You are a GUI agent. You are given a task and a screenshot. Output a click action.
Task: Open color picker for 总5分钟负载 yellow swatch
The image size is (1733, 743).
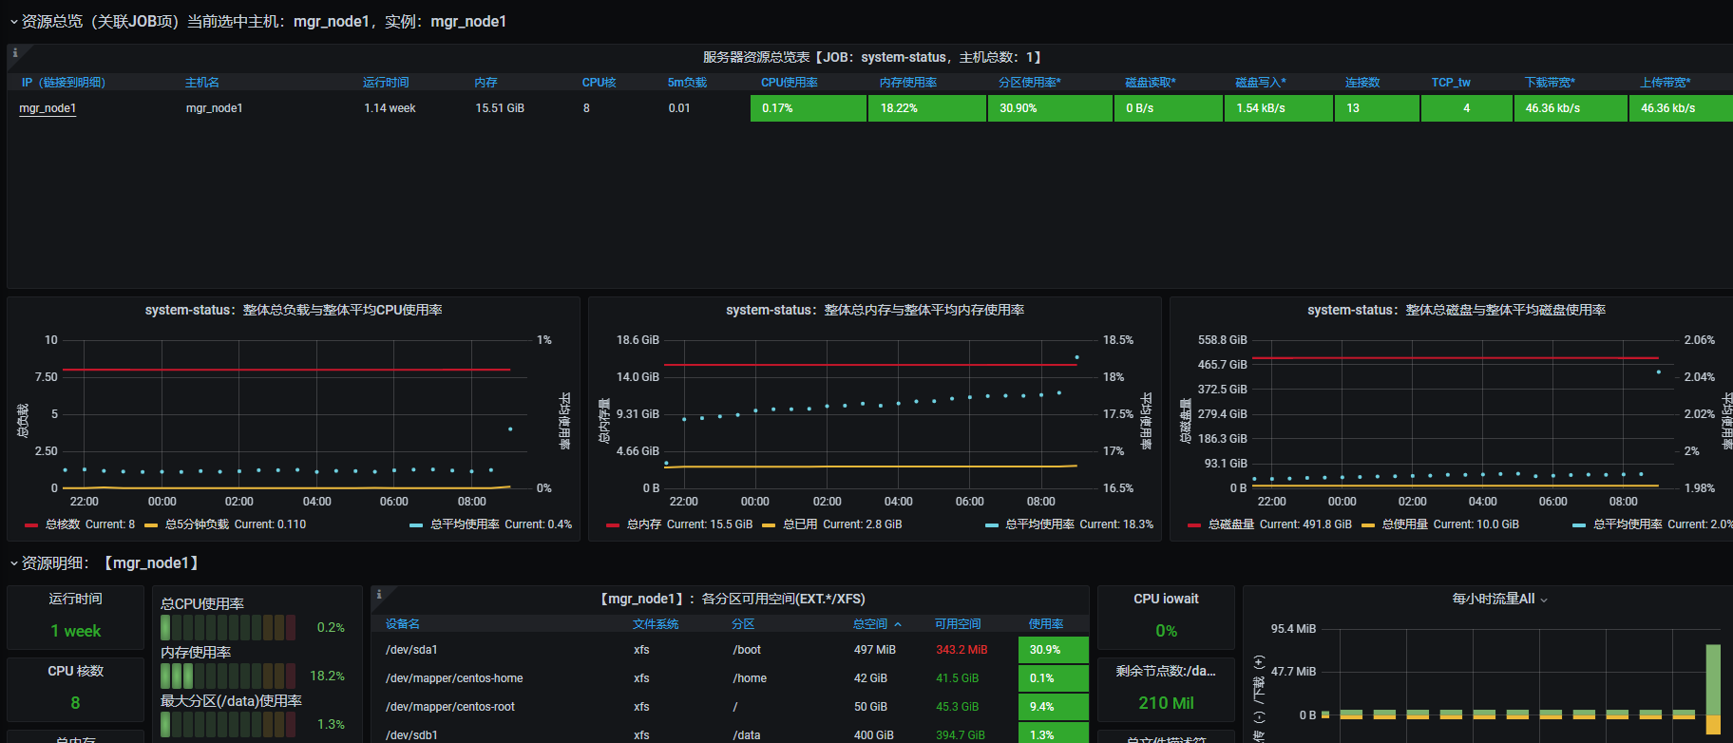coord(151,524)
